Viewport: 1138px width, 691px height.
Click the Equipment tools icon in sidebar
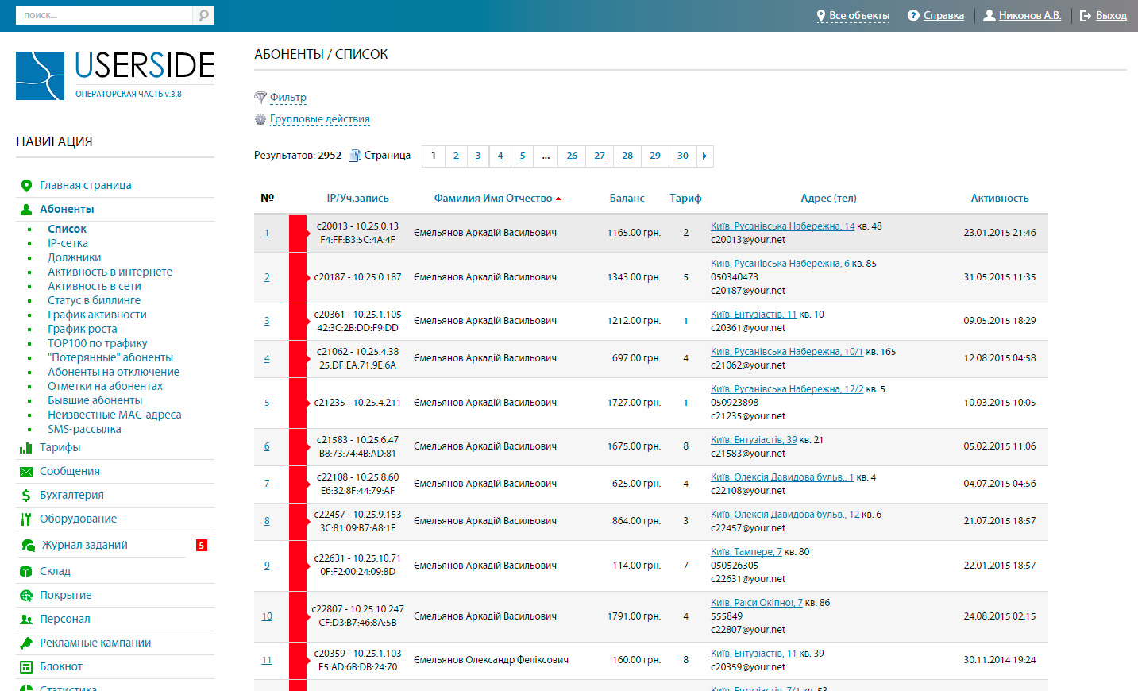(25, 519)
